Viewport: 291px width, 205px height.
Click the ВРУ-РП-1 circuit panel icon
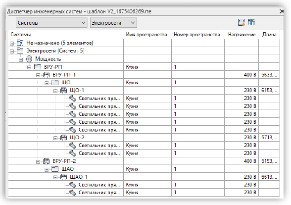(47, 75)
